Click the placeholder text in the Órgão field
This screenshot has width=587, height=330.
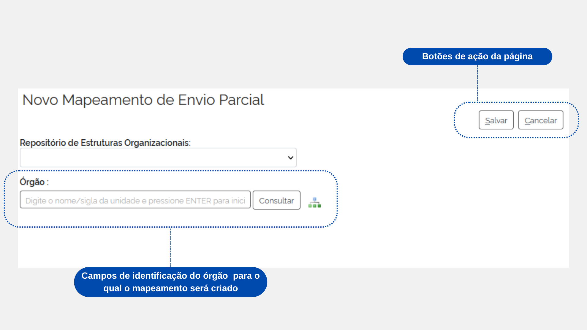tap(135, 201)
